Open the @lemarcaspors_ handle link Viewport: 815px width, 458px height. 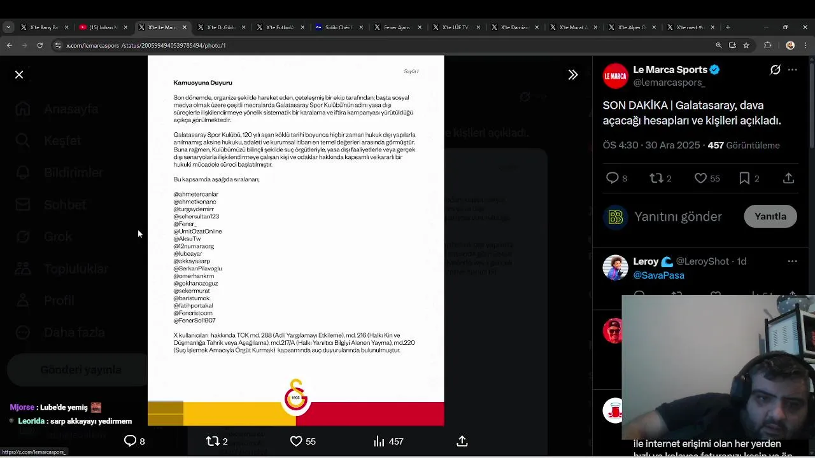point(669,83)
